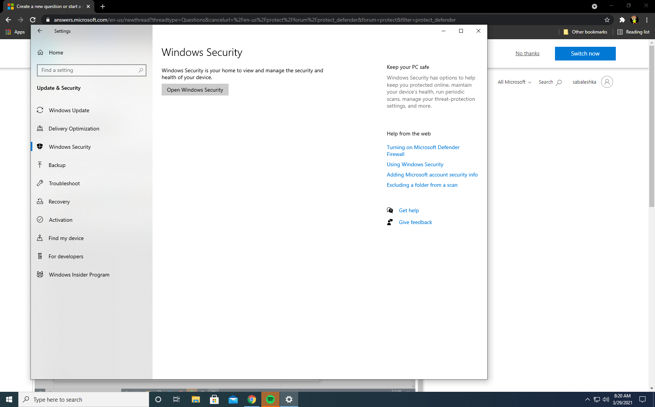Click the volume speaker tray icon

[606, 399]
